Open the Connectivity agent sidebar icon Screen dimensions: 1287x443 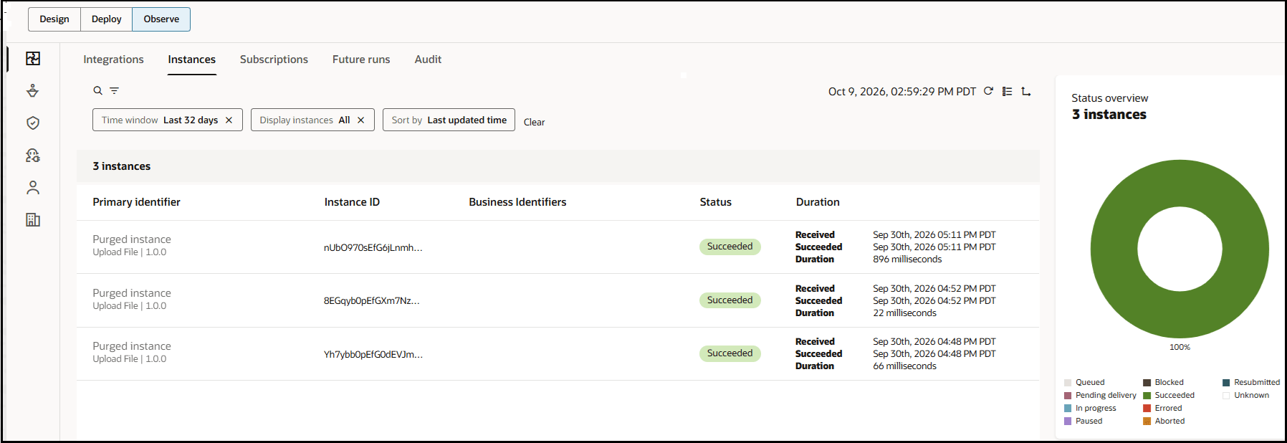point(33,91)
